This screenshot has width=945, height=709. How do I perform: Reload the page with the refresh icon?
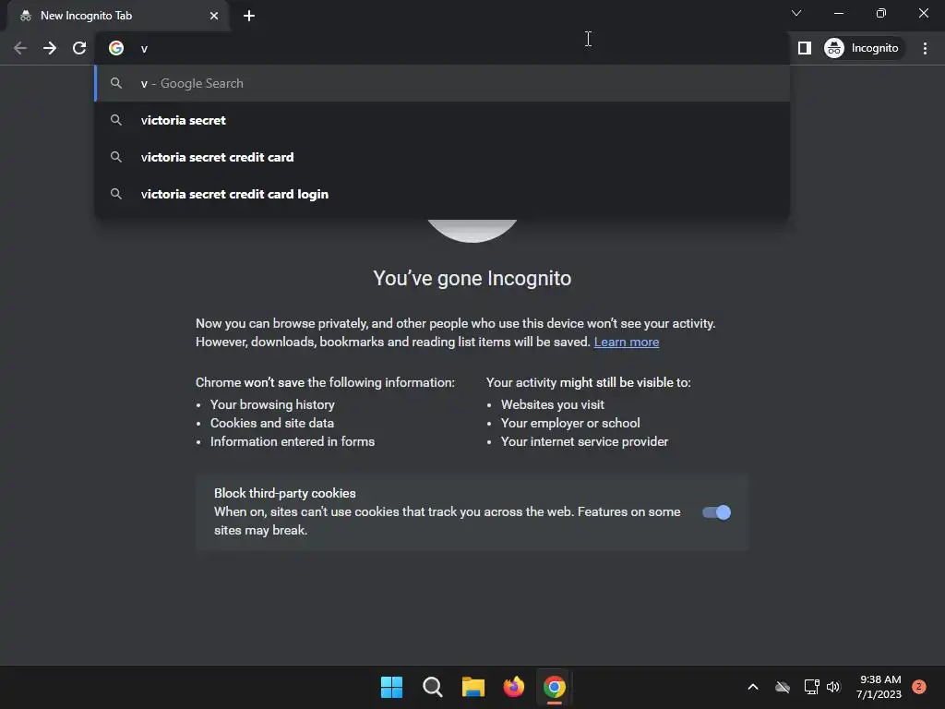pyautogui.click(x=79, y=48)
